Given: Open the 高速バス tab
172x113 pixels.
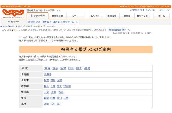Looking at the screenshot, I should coord(112,16).
